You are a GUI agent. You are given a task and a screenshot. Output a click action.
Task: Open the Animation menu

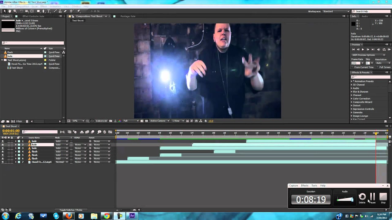point(55,6)
